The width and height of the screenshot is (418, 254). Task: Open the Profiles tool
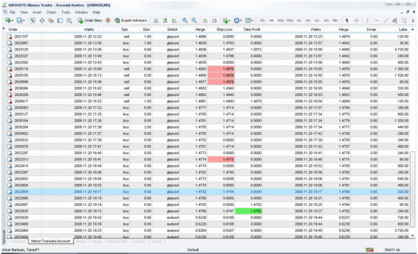19,21
